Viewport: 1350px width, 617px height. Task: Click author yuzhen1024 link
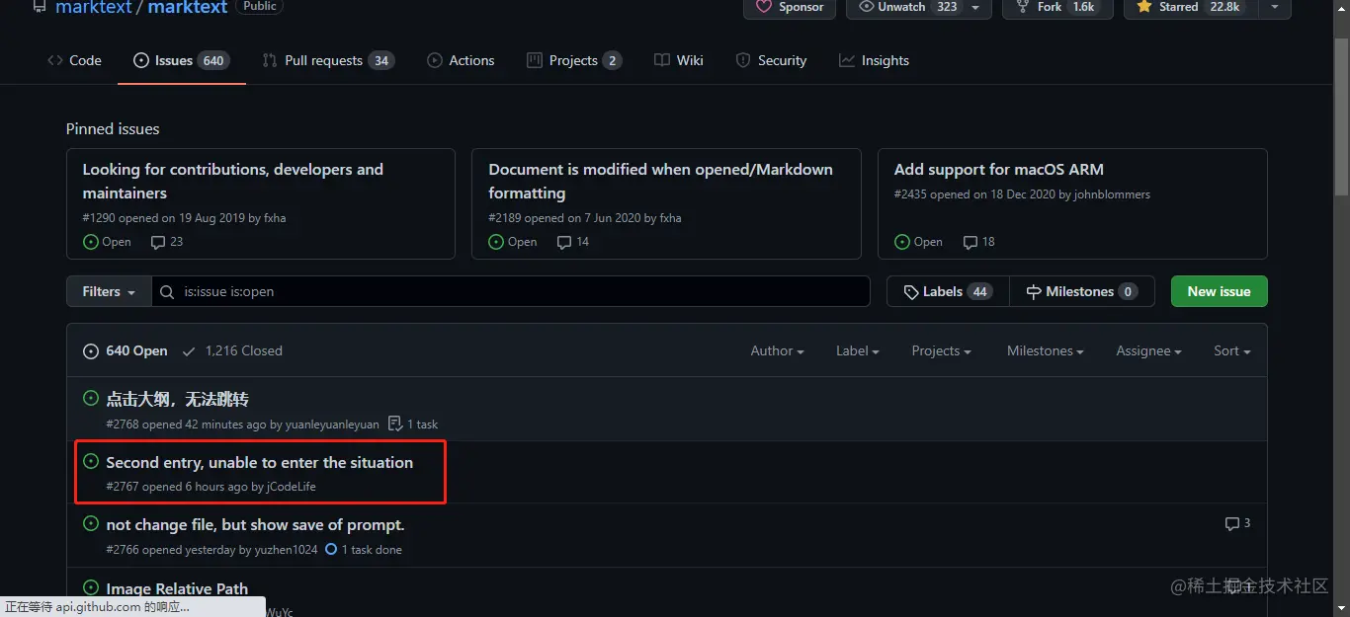coord(286,550)
